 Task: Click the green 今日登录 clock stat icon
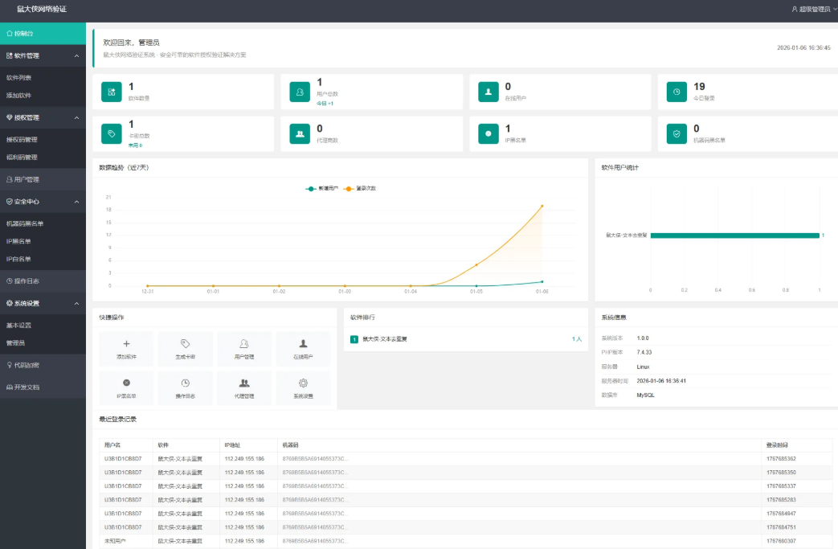pos(677,92)
